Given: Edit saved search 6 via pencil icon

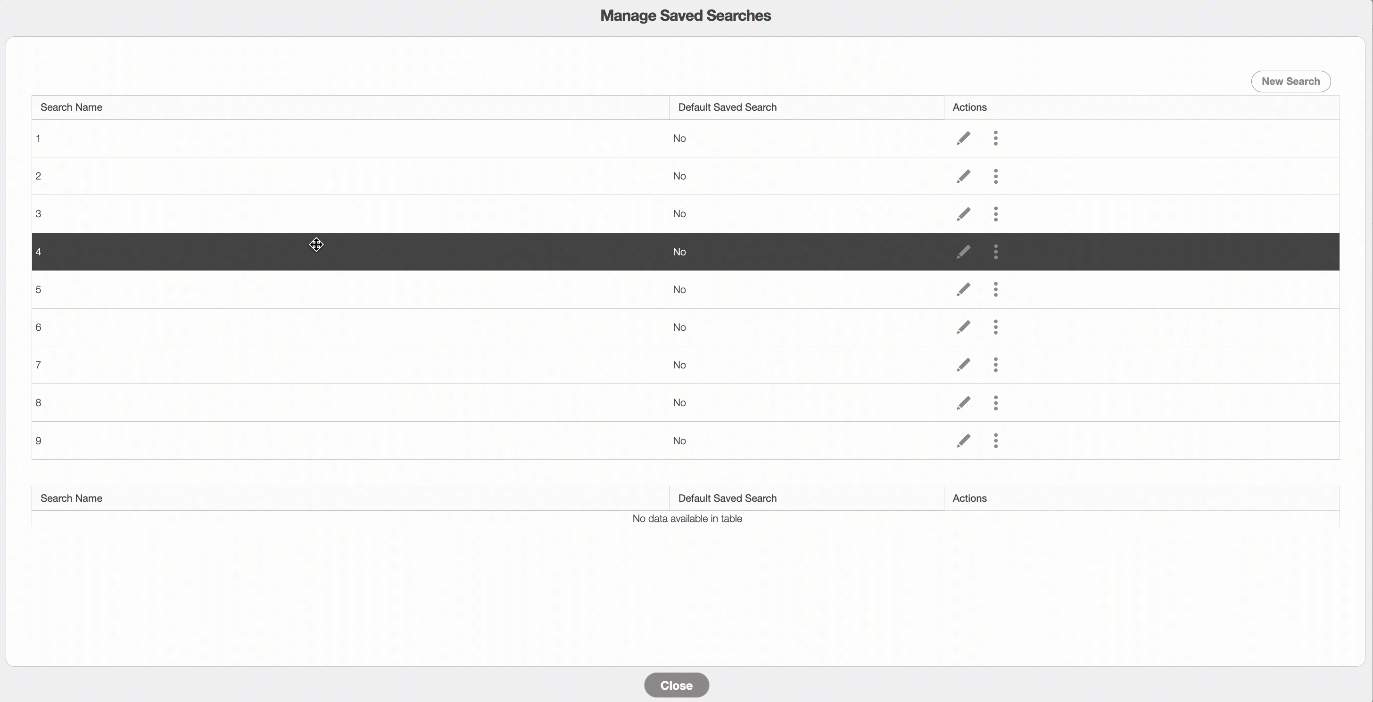Looking at the screenshot, I should tap(963, 327).
